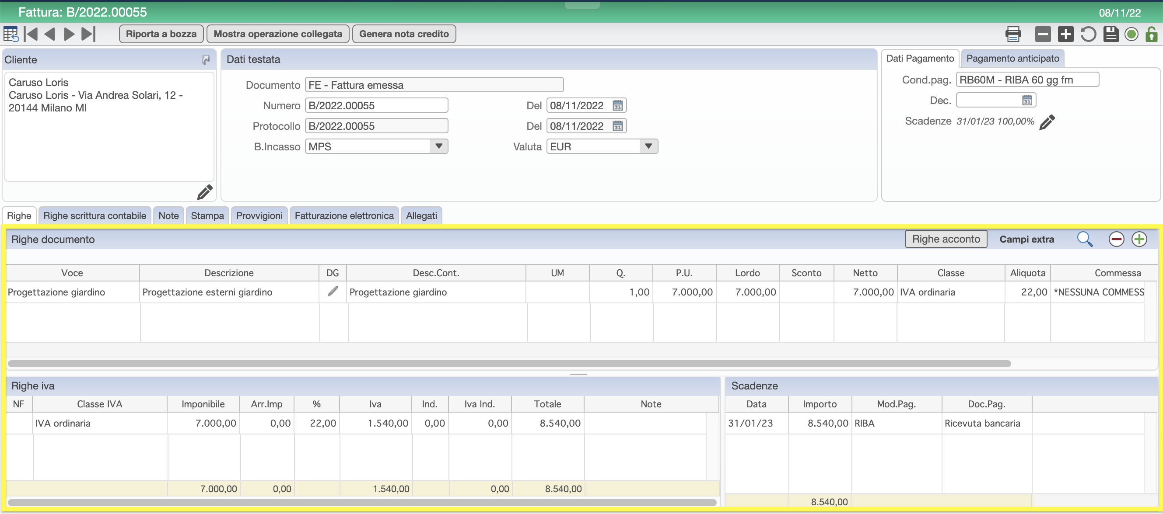The width and height of the screenshot is (1163, 514).
Task: Click 'IVA ordinaria' in Righe iva table
Action: 100,423
